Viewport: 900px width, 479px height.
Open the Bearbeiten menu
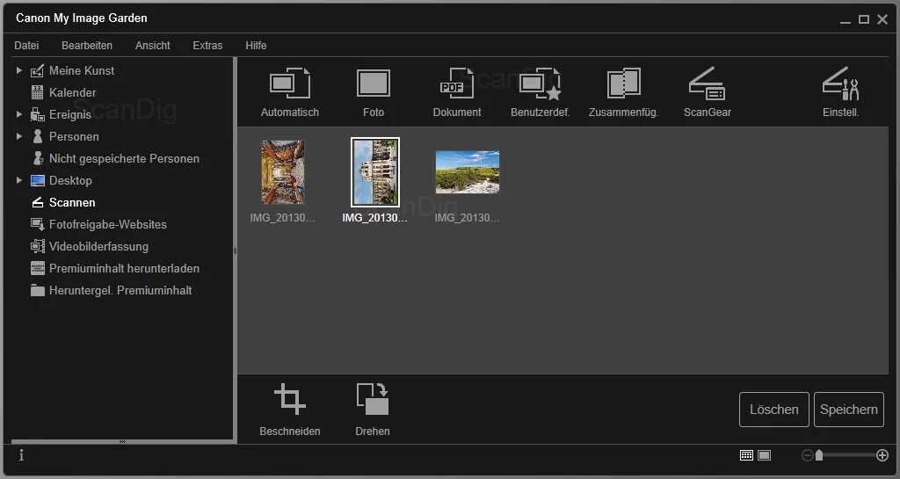pos(87,46)
